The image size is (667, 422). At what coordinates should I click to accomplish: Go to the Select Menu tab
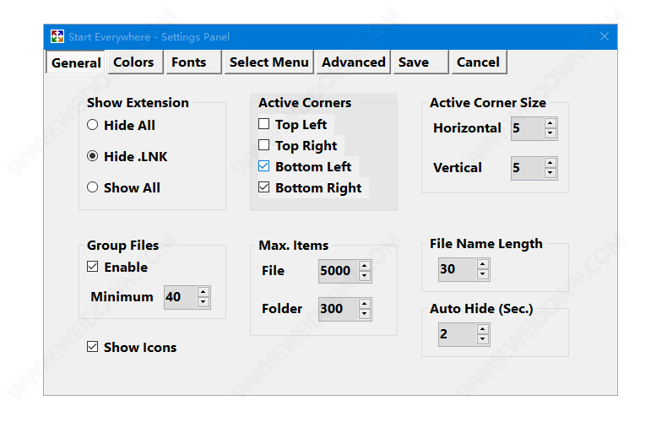click(268, 62)
